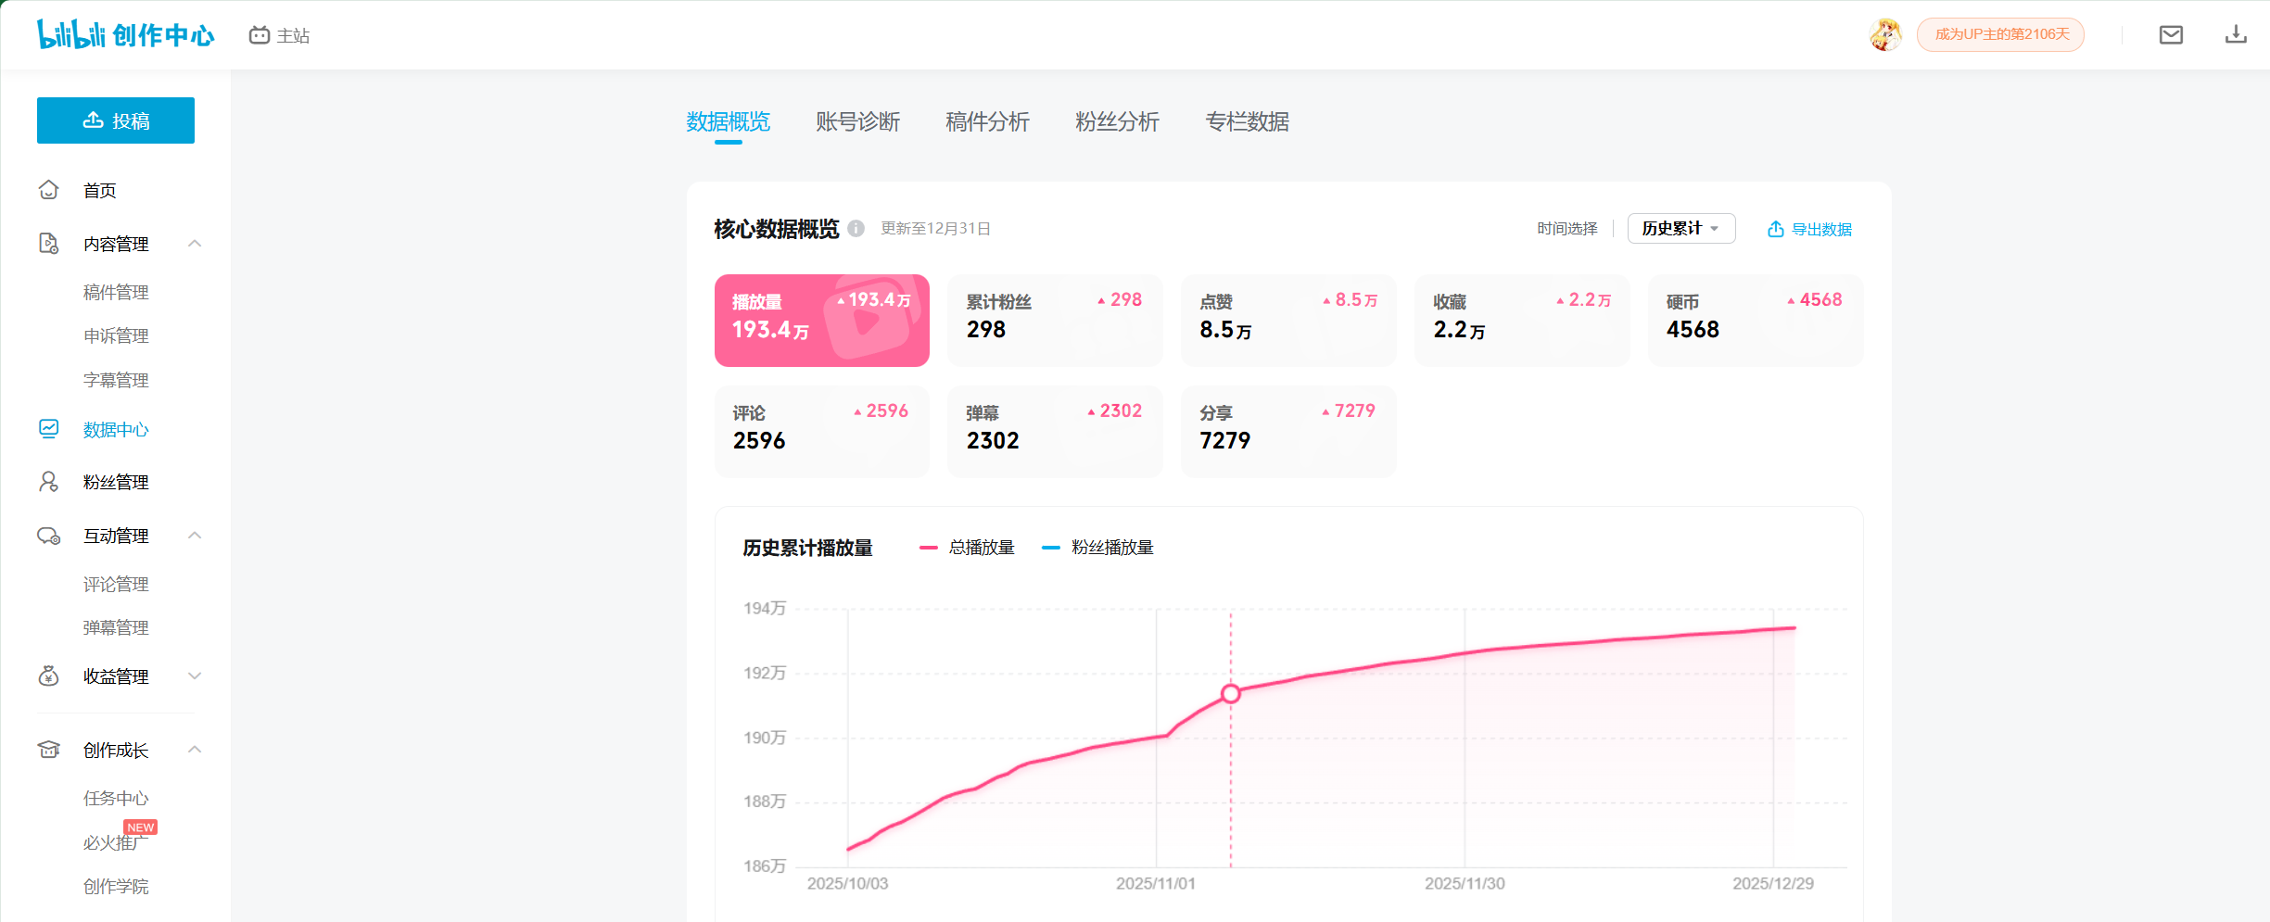Open the 粉丝分析 tab
Viewport: 2270px width, 922px height.
(1116, 121)
